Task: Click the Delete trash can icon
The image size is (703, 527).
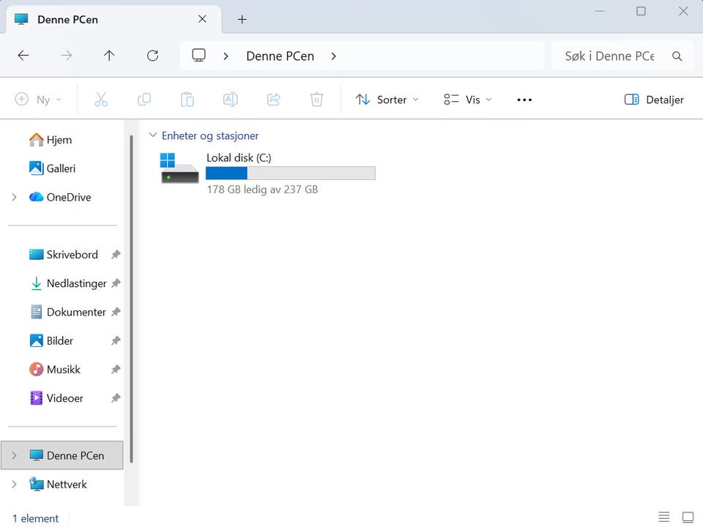Action: point(316,100)
